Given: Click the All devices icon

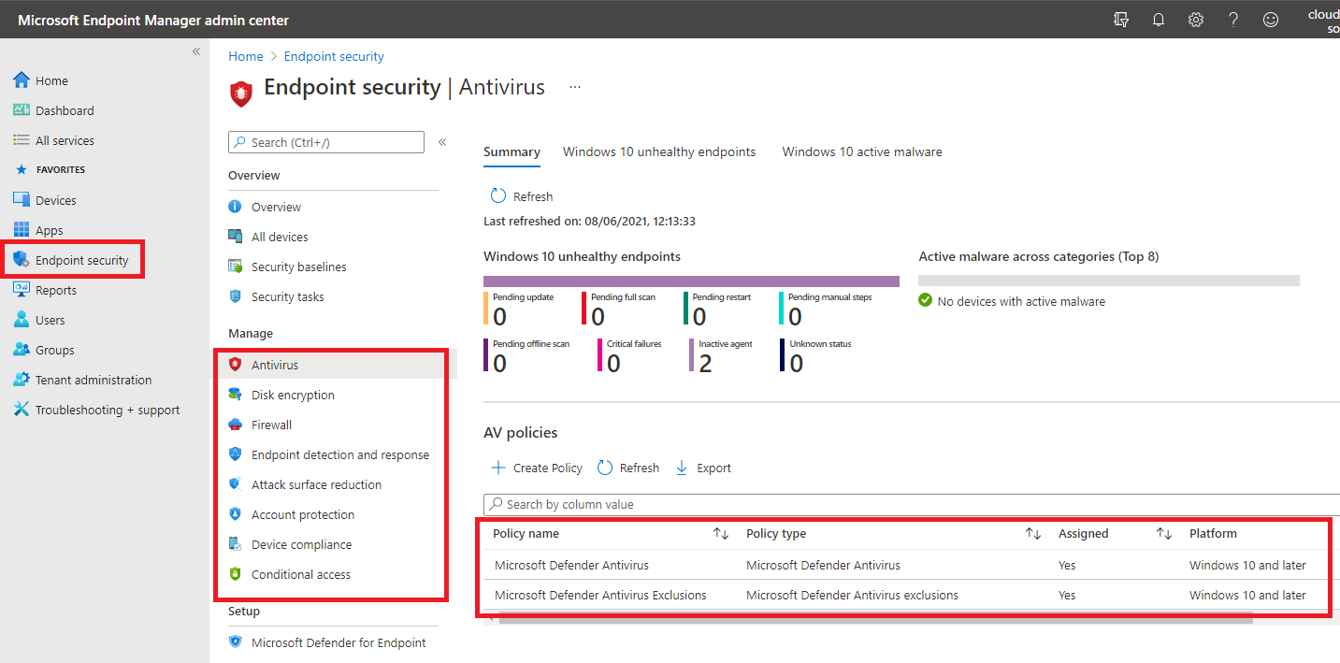Looking at the screenshot, I should coord(236,237).
